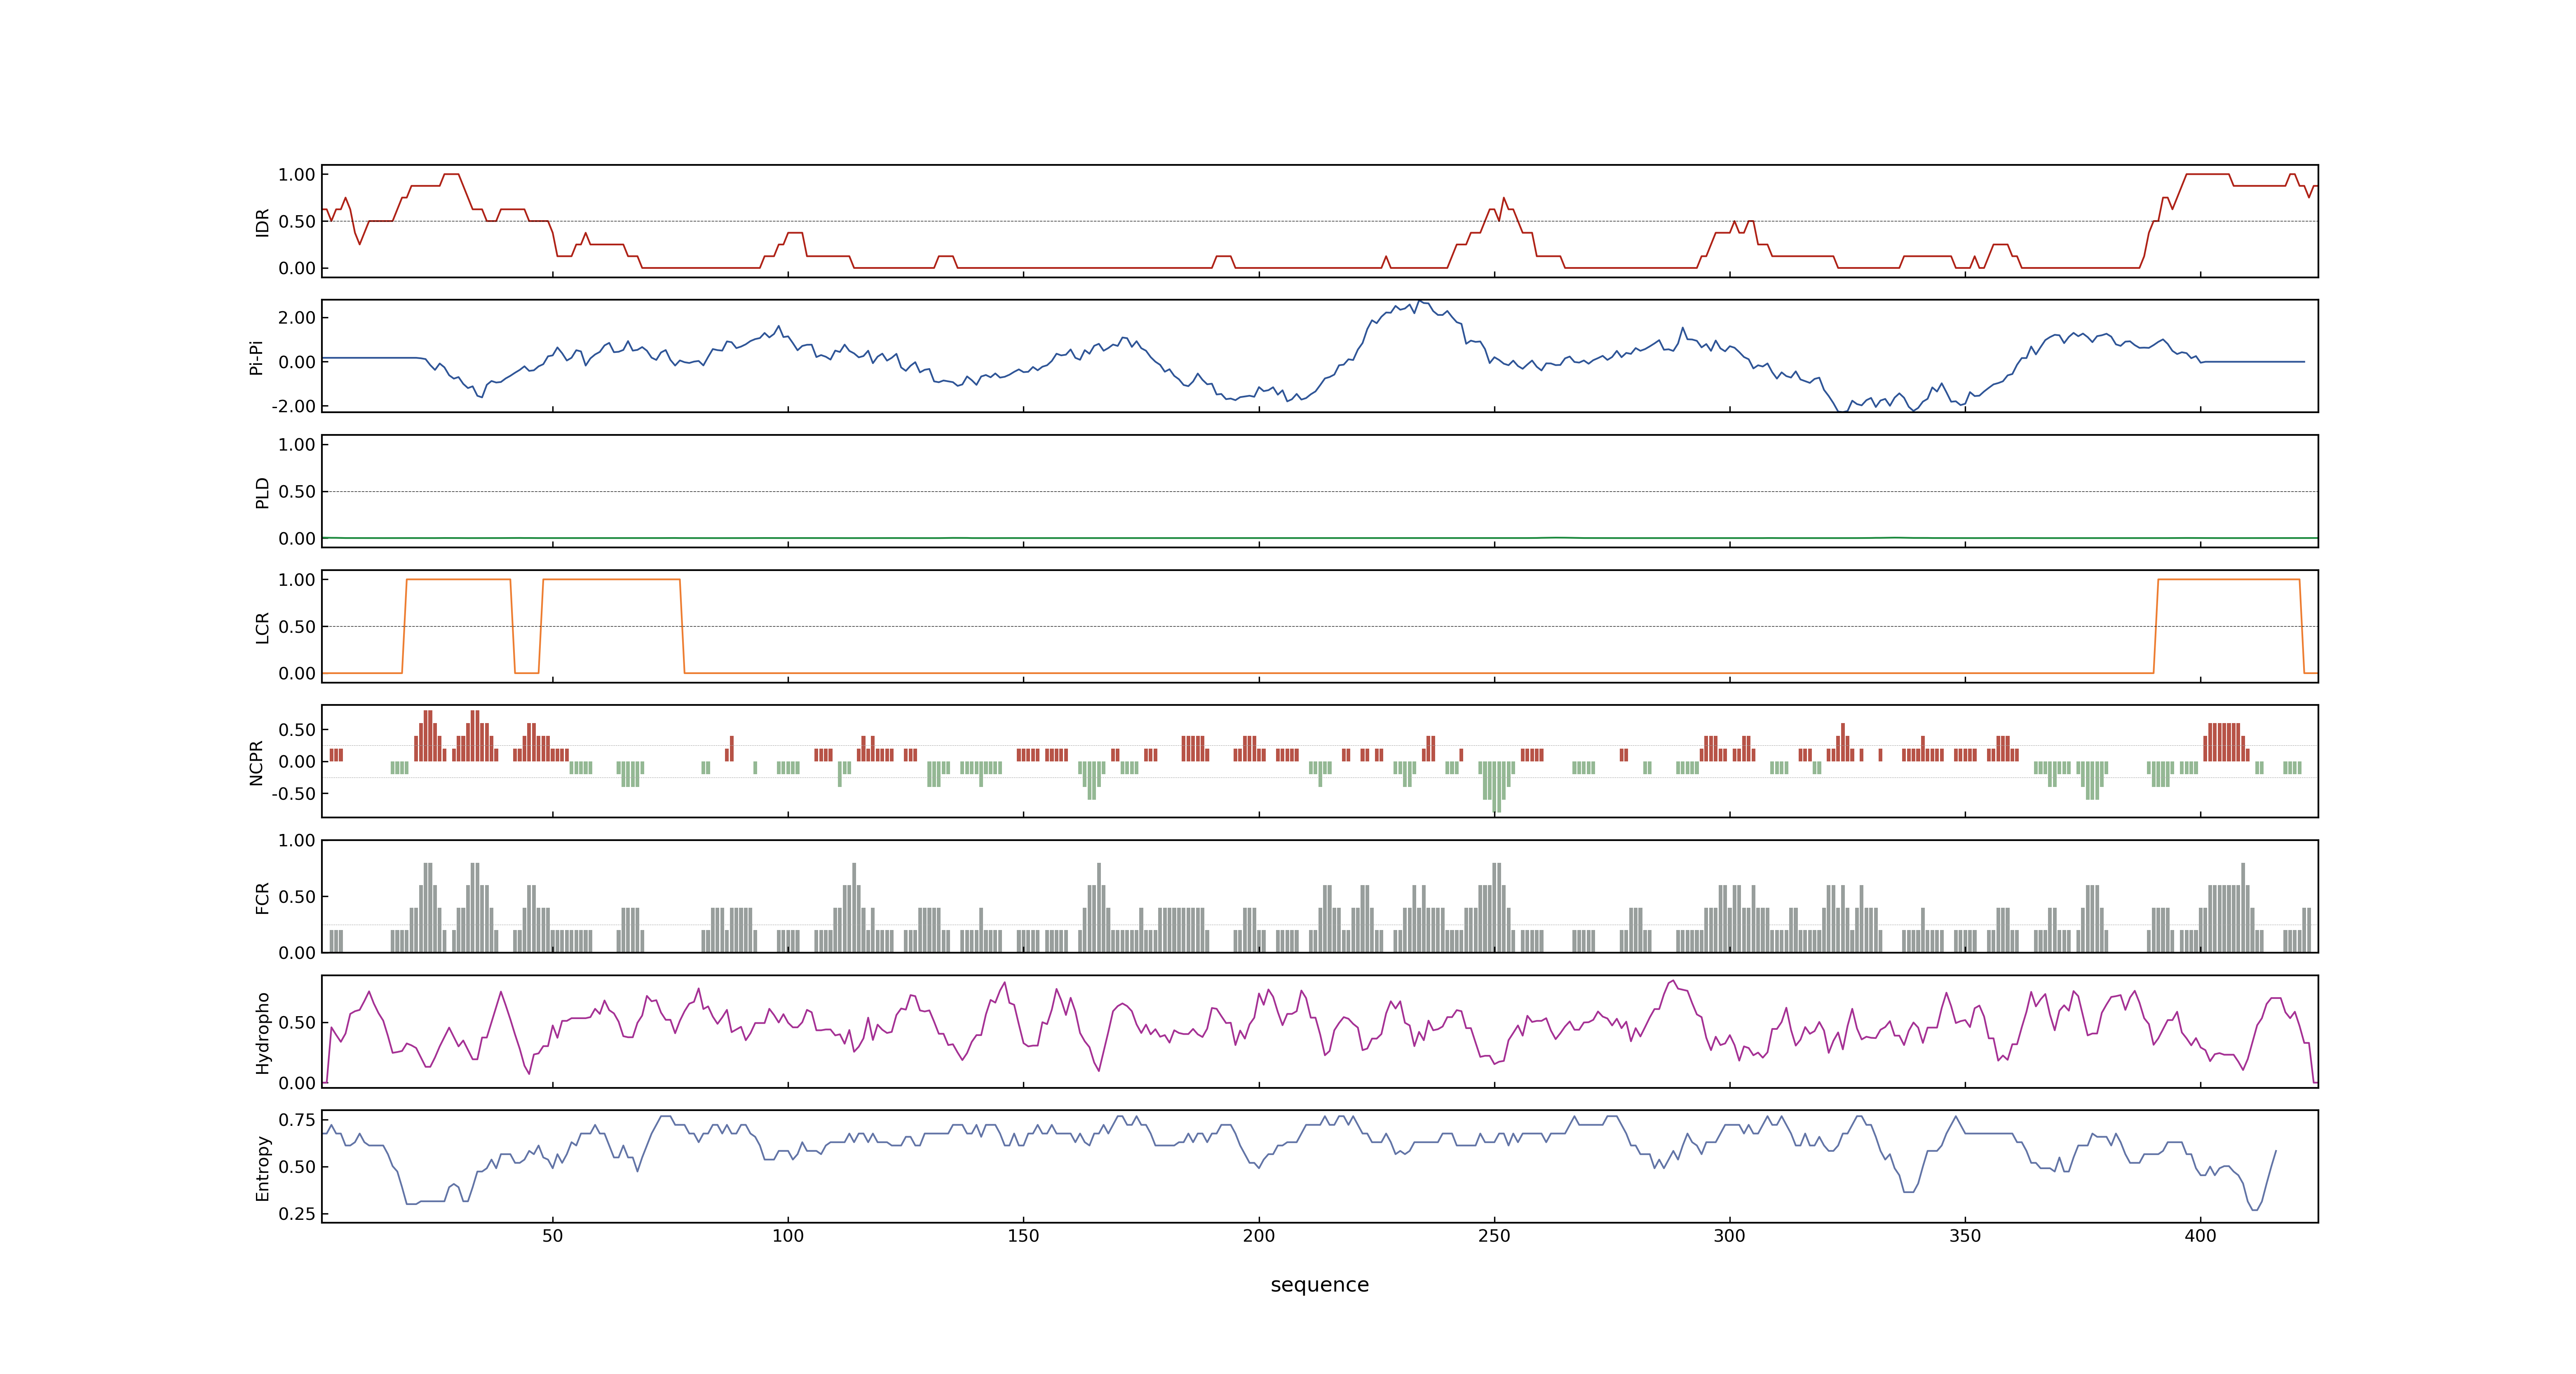Click the Entropy axis label
Screen dimensions: 2576x1374
[x=262, y=1167]
